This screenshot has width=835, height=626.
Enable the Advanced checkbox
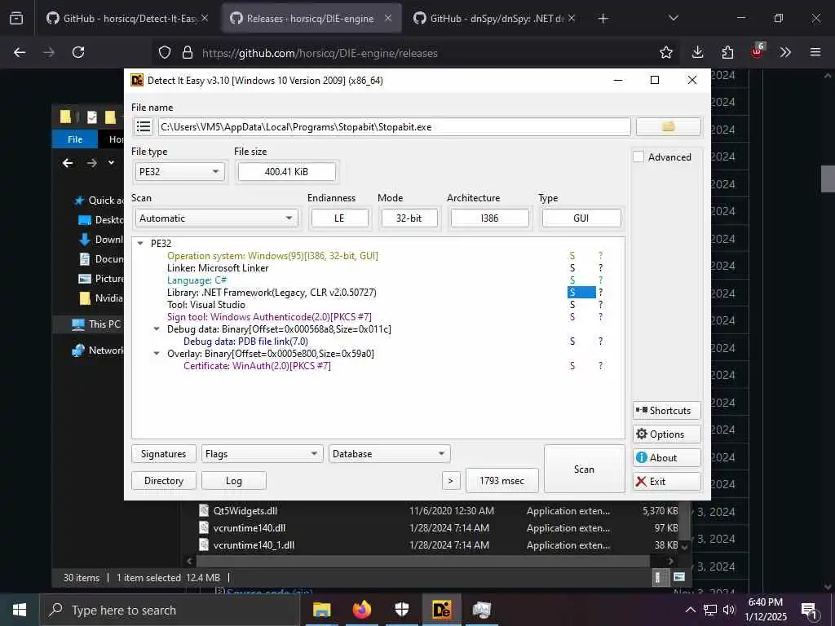pyautogui.click(x=638, y=157)
